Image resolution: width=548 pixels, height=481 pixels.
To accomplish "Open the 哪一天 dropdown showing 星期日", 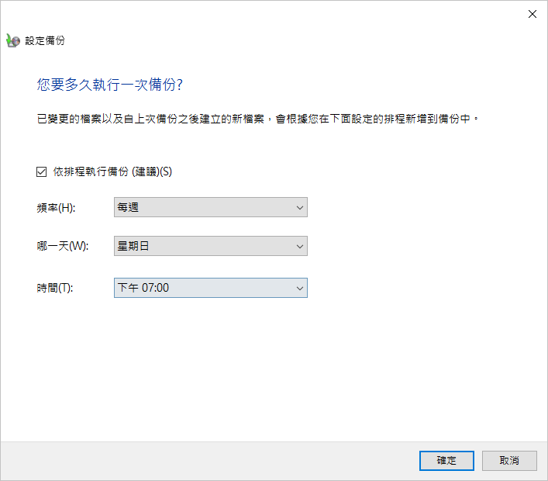I will (x=211, y=246).
